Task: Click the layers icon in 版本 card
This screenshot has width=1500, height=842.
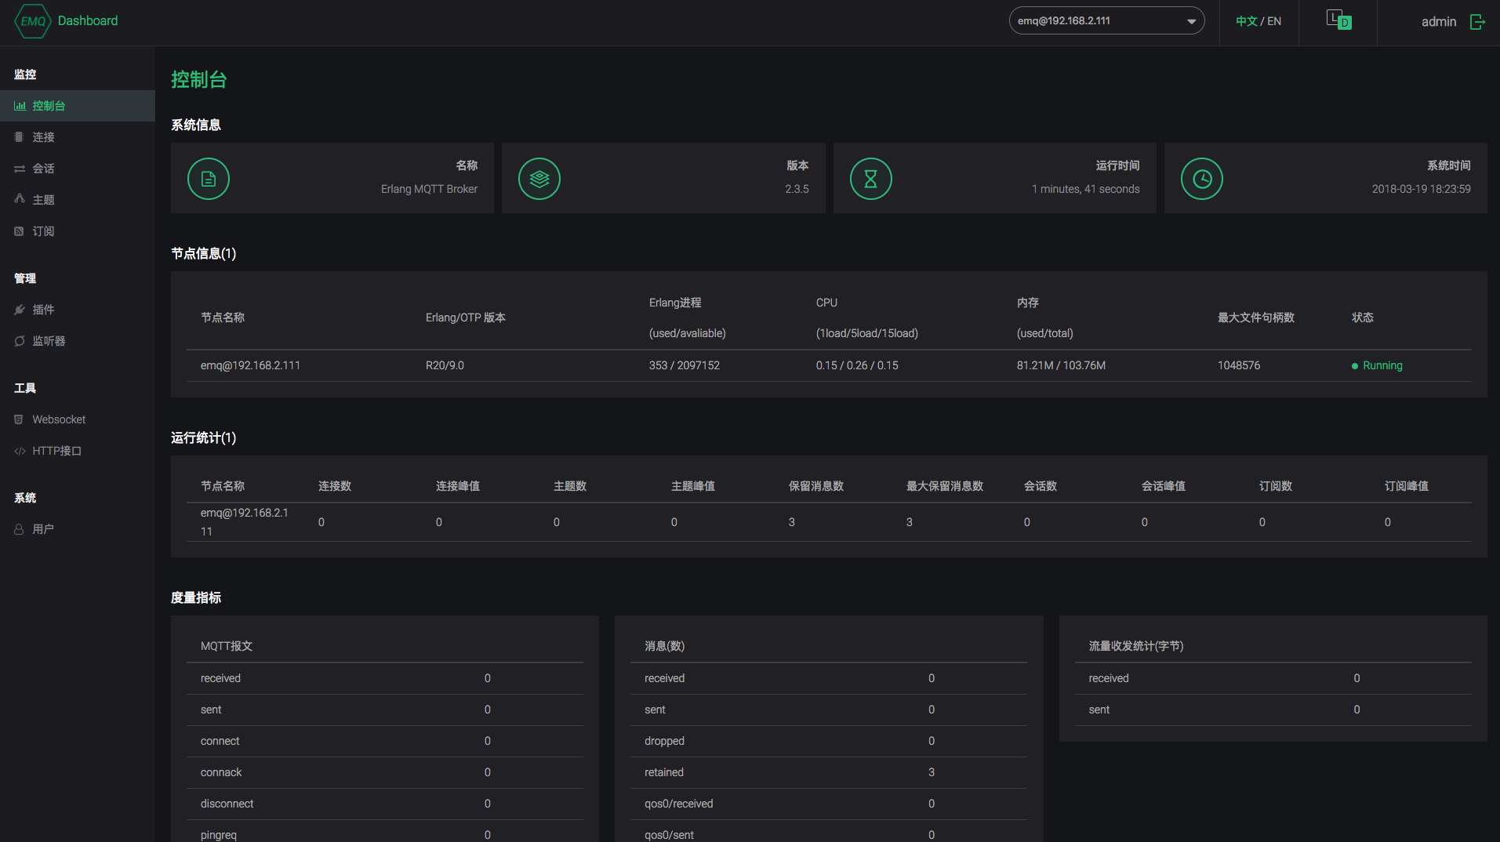Action: click(539, 179)
